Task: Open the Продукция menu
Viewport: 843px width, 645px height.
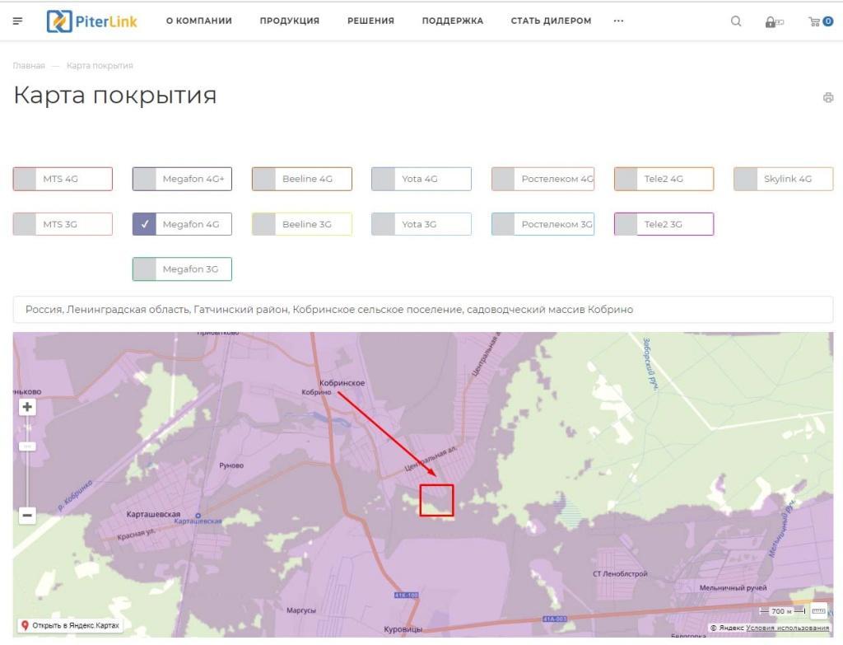Action: click(x=290, y=21)
